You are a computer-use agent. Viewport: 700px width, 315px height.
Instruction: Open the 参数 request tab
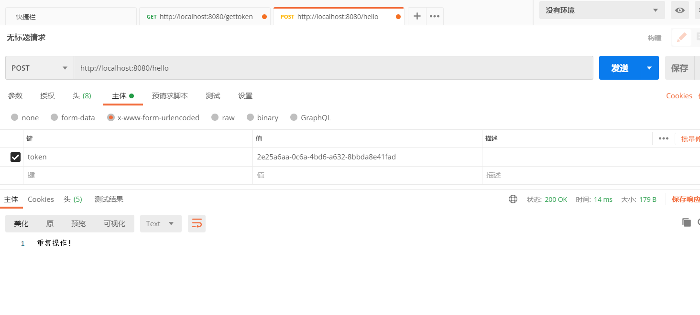[x=15, y=95]
